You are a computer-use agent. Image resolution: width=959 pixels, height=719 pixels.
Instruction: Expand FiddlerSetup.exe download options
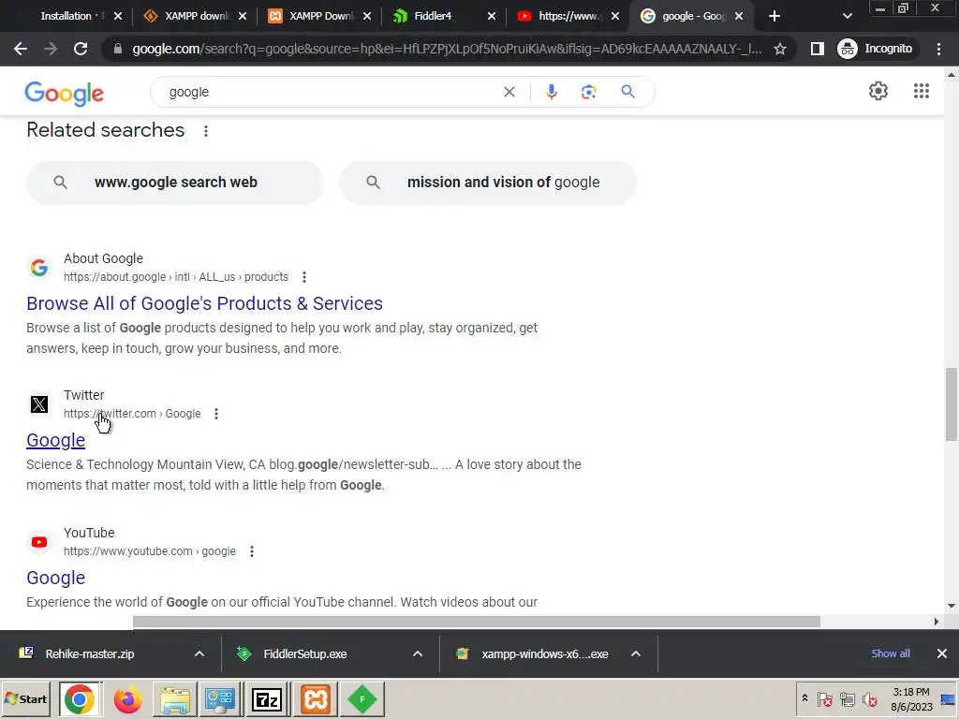pos(418,653)
